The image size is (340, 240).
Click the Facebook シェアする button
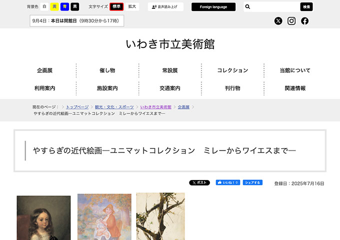[252, 183]
